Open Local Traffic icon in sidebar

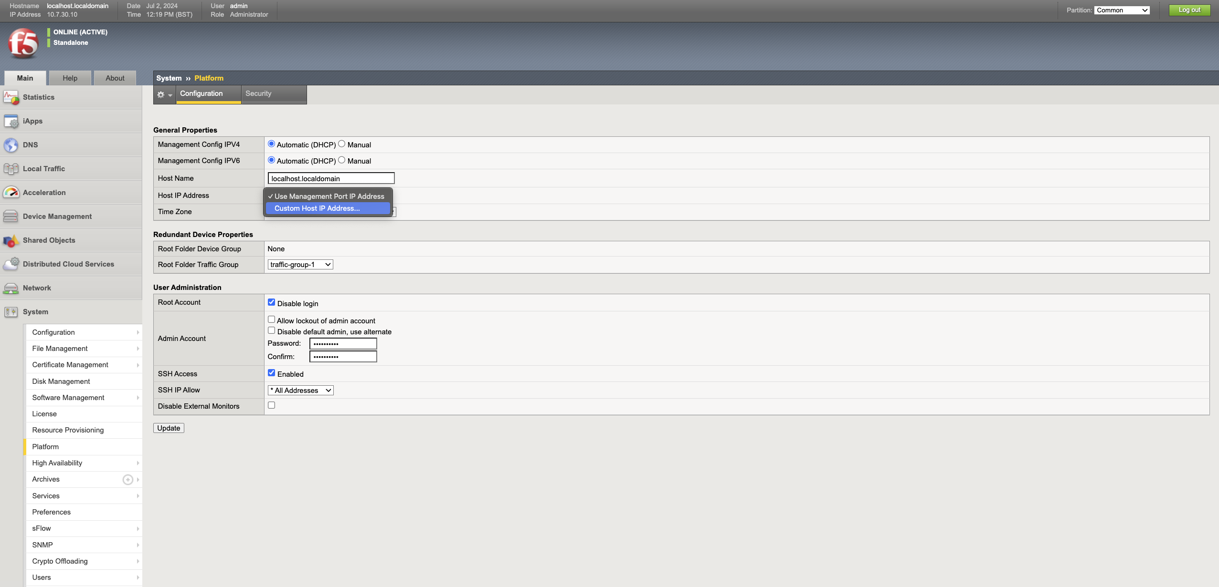(11, 169)
